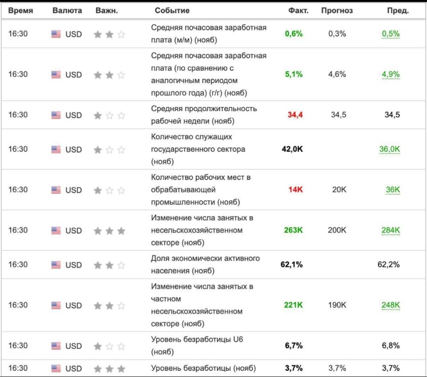The height and width of the screenshot is (377, 427).
Task: Click importance stars for U6 unemployment row
Action: (x=109, y=346)
